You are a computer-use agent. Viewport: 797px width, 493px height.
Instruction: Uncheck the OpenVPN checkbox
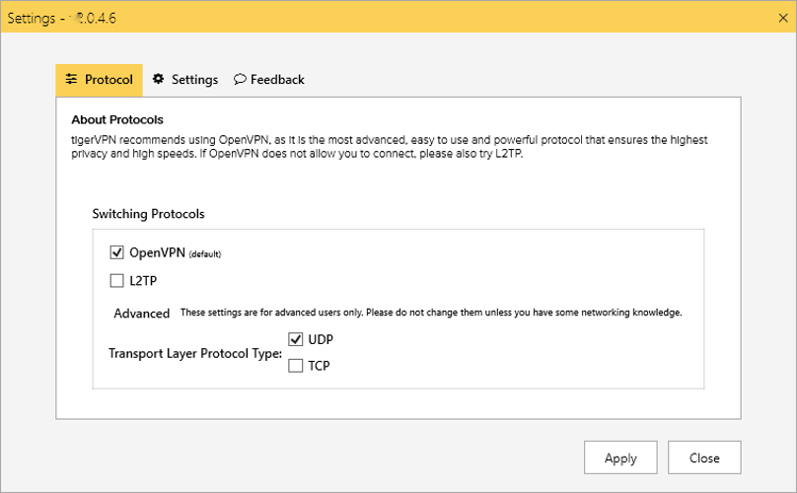click(117, 253)
